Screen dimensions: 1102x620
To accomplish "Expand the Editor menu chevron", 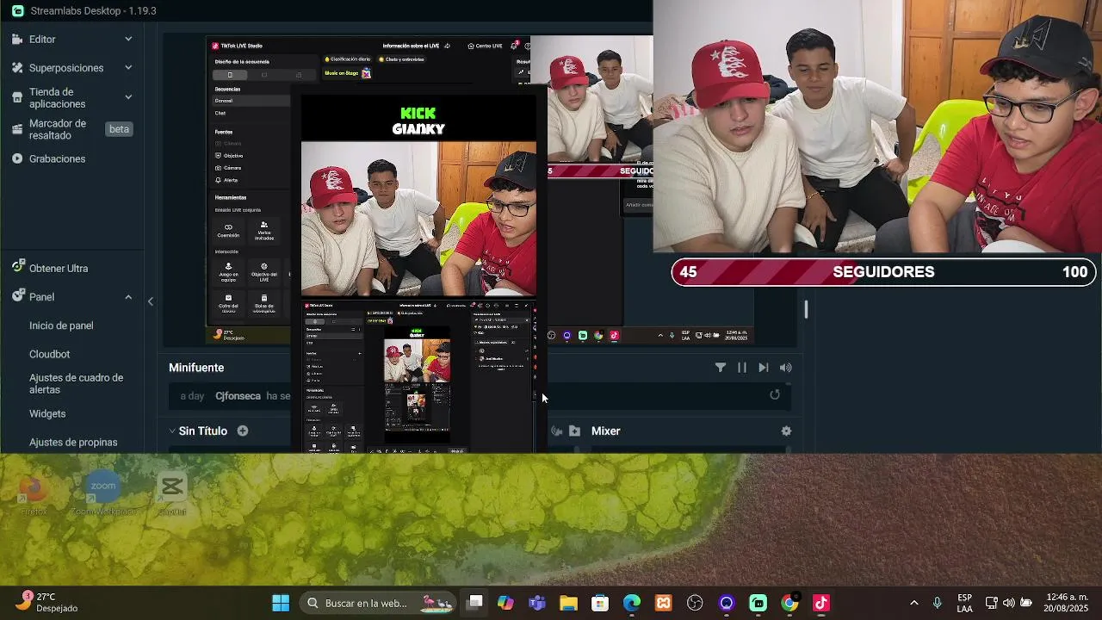I will click(128, 39).
